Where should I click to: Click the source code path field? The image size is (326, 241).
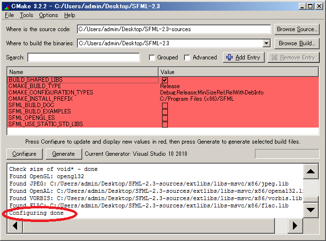click(x=174, y=29)
